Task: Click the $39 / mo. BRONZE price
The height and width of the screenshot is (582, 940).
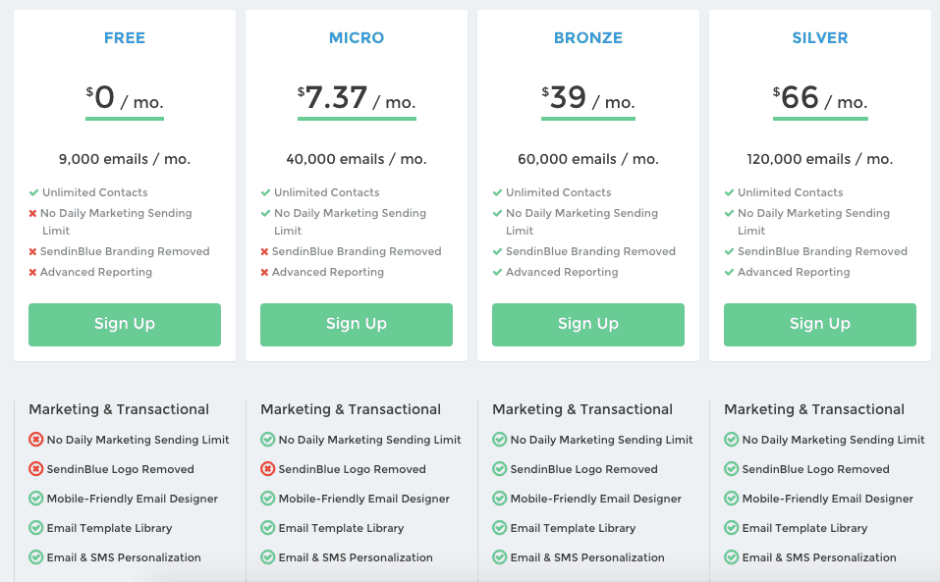Action: pos(588,98)
